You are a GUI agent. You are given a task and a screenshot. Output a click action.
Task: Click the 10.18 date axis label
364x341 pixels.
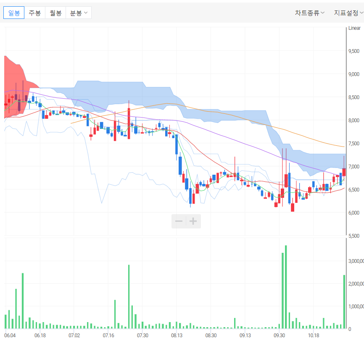[314, 336]
